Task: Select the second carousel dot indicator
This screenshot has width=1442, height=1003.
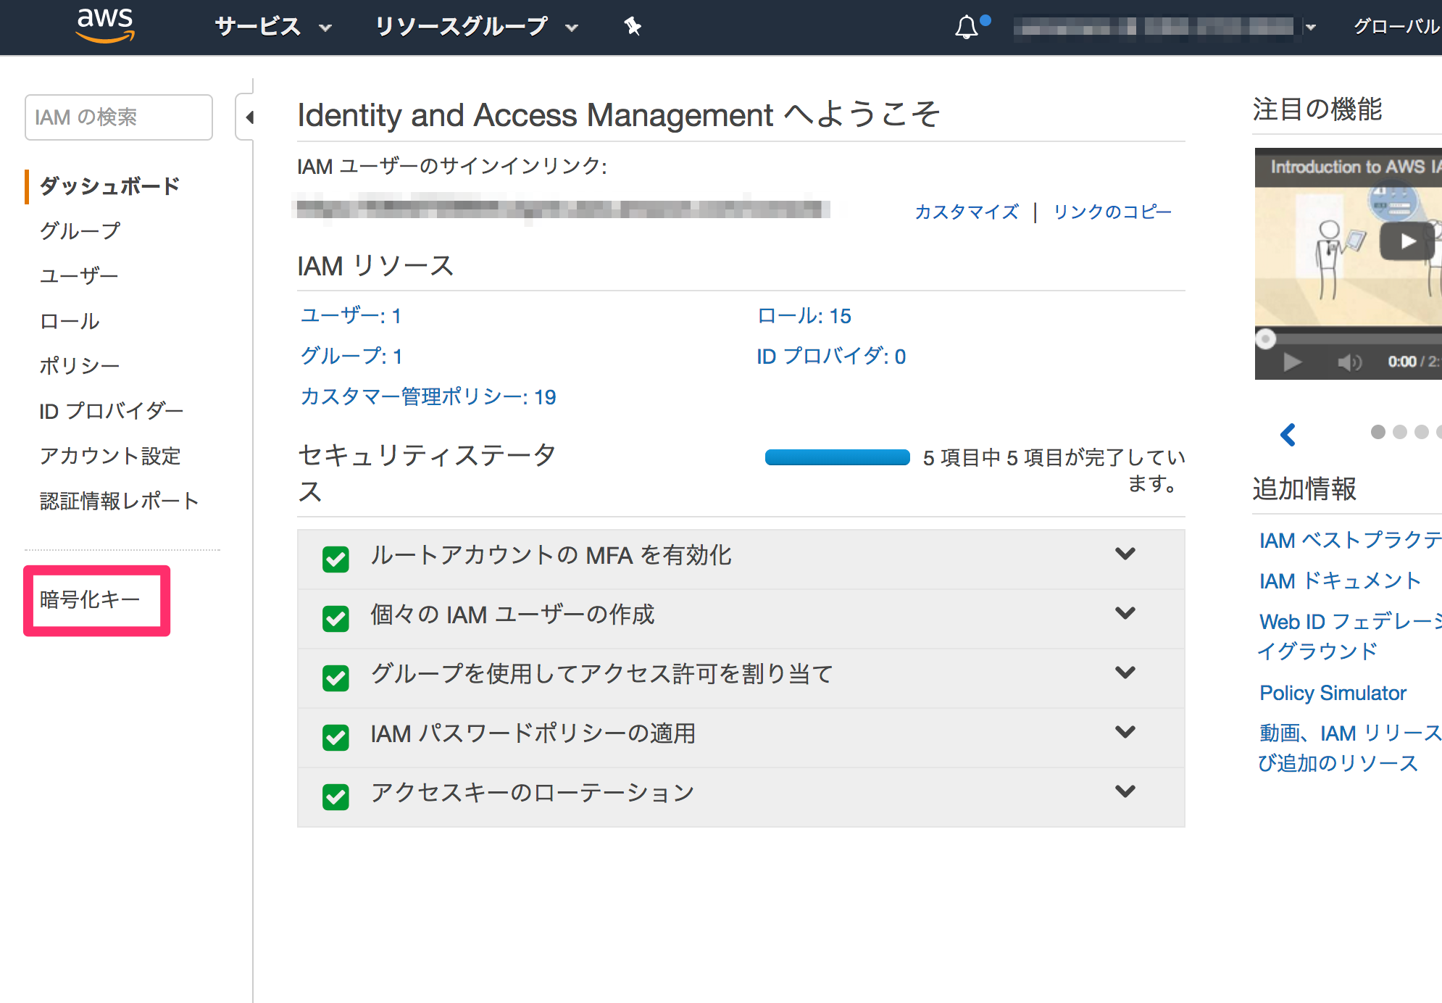Action: [x=1400, y=432]
